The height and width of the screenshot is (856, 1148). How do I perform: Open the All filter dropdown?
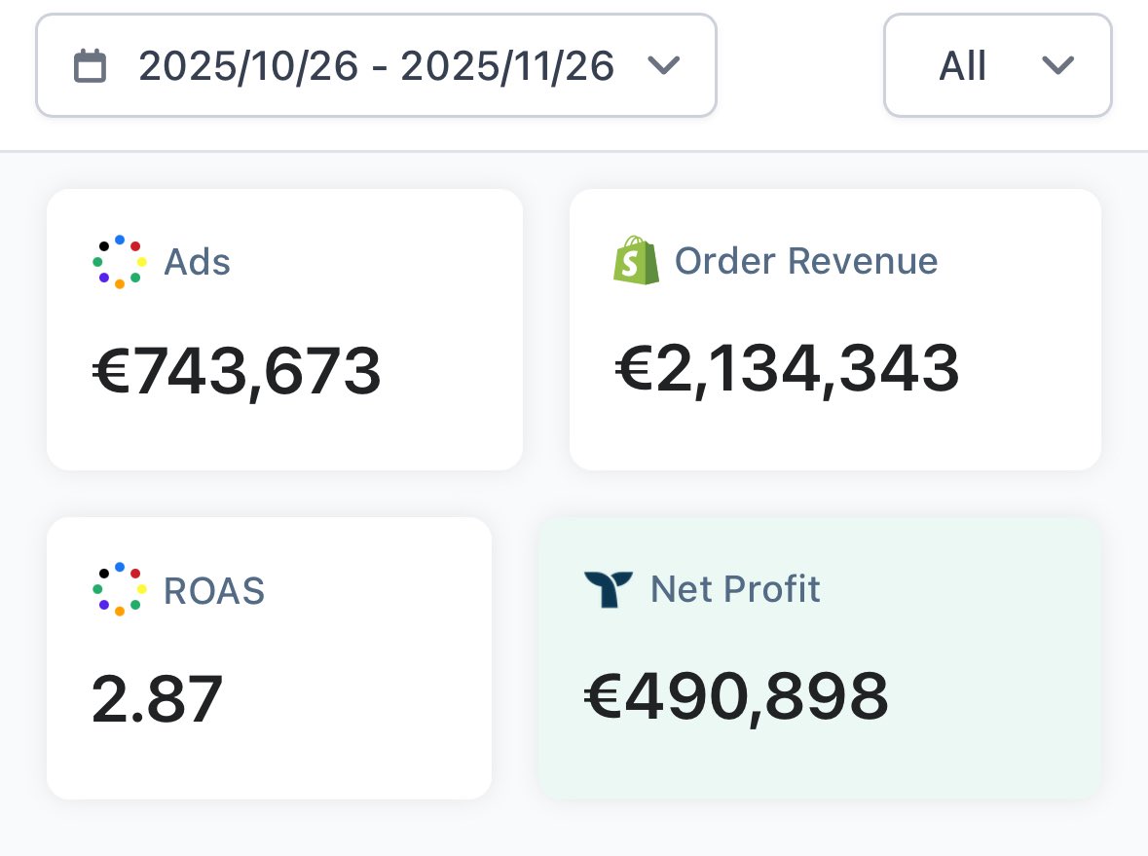[x=998, y=65]
